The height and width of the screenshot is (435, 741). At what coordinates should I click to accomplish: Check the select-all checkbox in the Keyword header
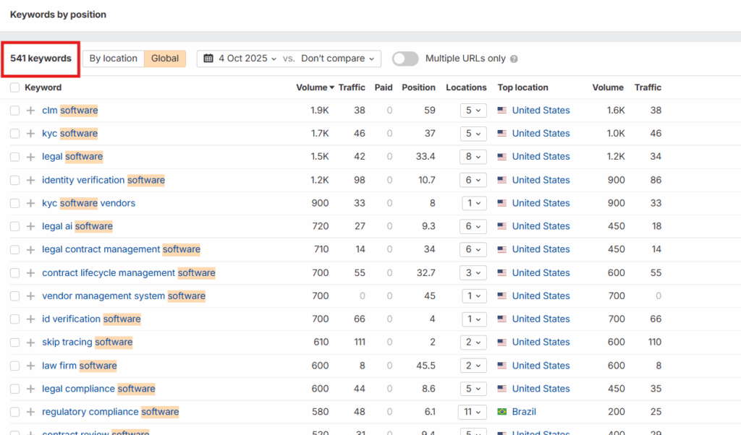[15, 87]
